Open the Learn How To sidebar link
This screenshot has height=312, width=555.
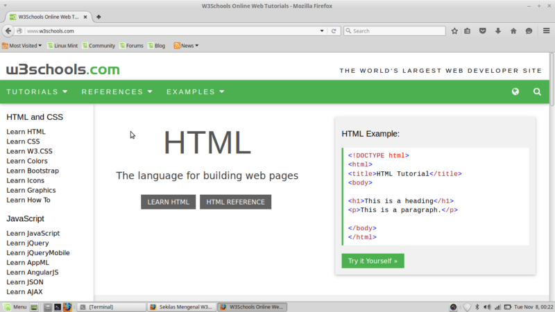[28, 200]
